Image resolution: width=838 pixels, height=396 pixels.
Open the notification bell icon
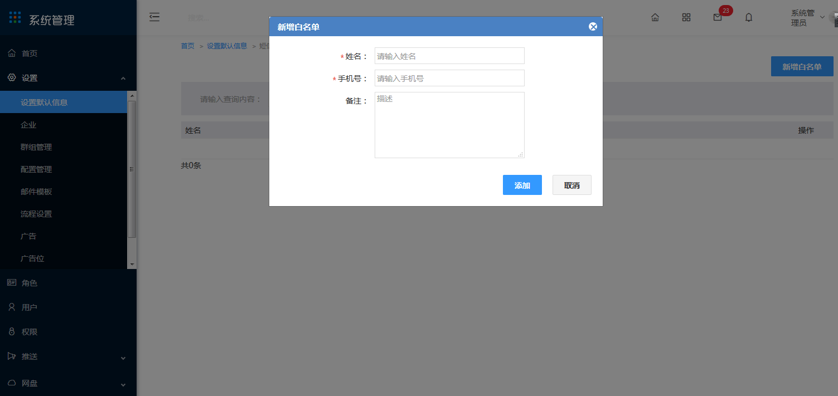point(749,17)
